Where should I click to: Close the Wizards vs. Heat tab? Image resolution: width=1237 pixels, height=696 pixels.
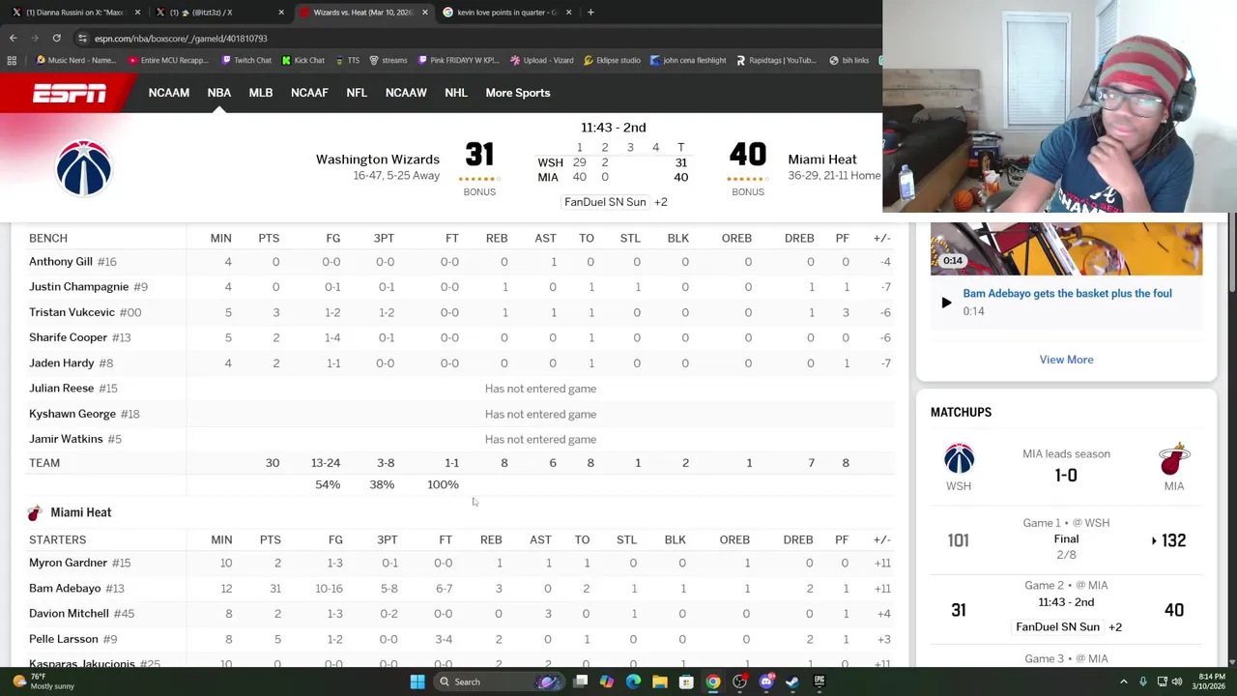pyautogui.click(x=424, y=13)
